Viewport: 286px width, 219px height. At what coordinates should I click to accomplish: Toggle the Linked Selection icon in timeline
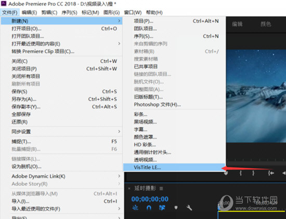click(x=162, y=208)
